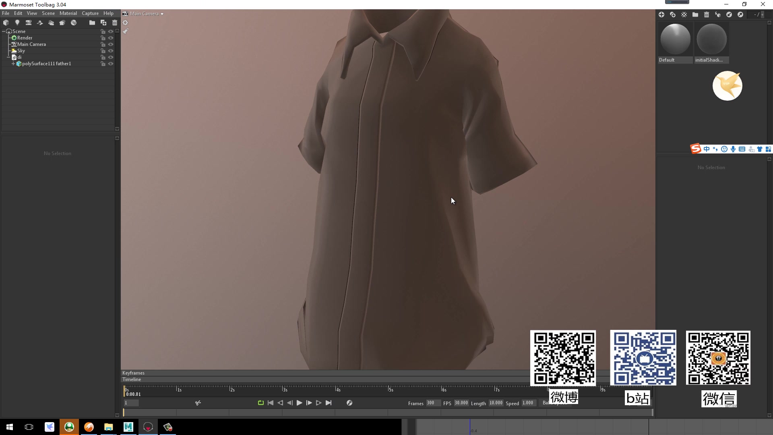Export the selected material

point(740,14)
